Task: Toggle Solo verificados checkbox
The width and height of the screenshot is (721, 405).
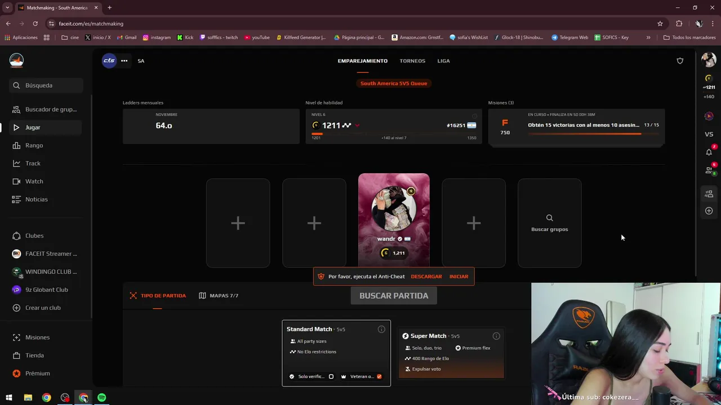Action: click(331, 376)
